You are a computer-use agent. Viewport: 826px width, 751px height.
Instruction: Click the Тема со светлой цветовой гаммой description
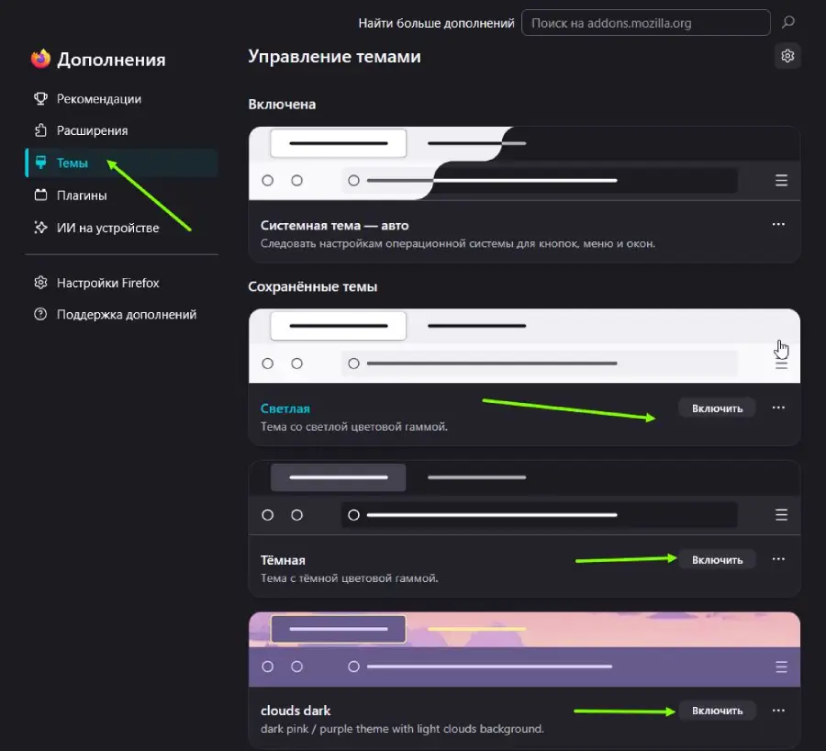pos(354,426)
